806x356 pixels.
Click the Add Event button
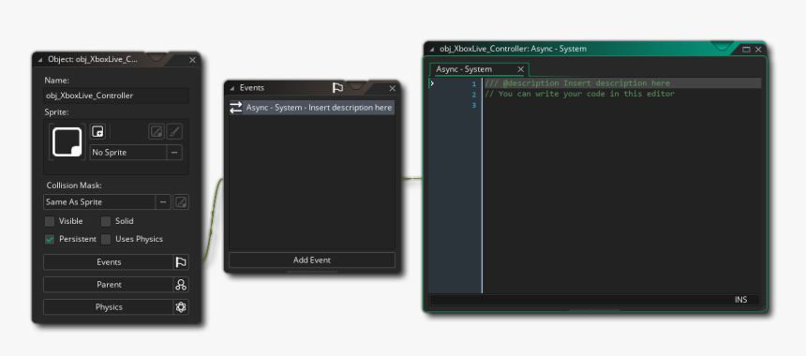click(x=312, y=260)
